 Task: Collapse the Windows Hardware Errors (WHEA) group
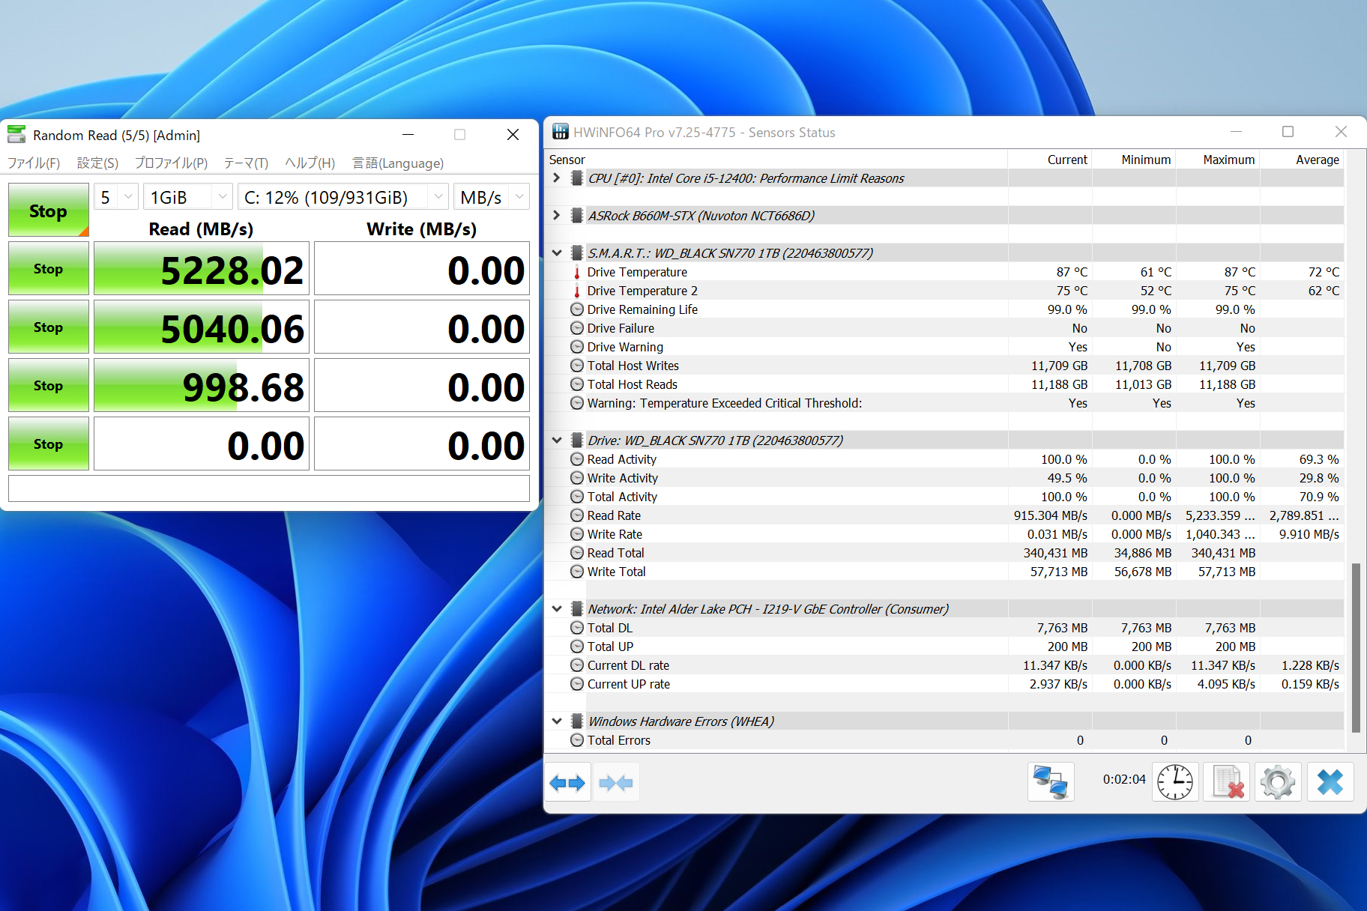556,721
